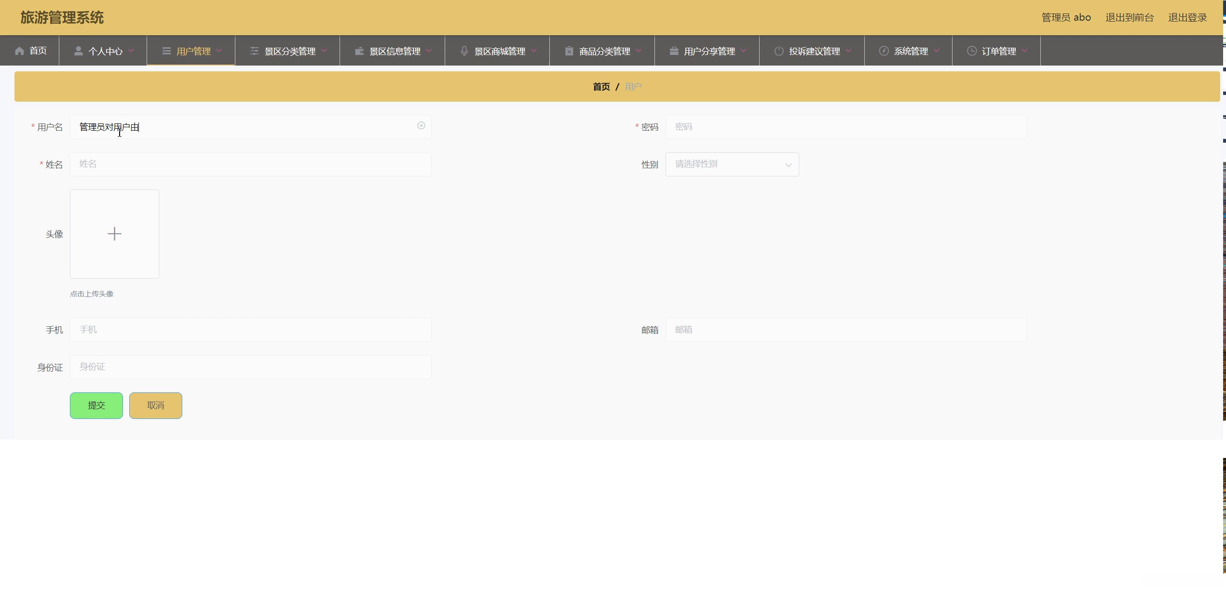Click the power icon beside 投诉建议管理
This screenshot has height=590, width=1226.
778,51
